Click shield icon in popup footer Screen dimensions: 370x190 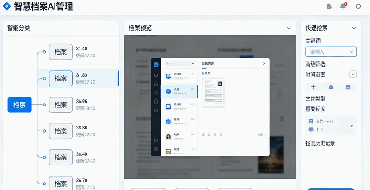pos(221,135)
